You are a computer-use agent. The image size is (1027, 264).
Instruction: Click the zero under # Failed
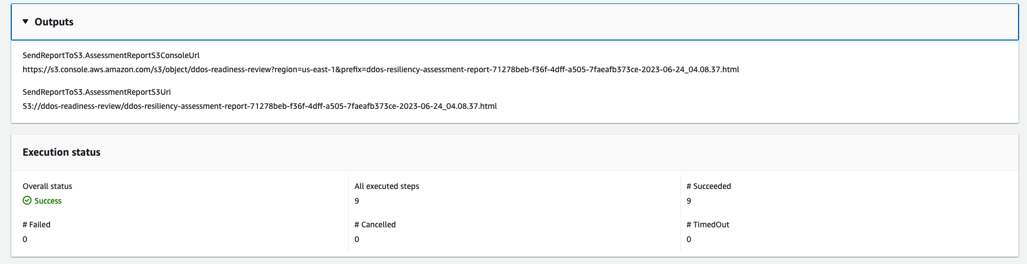[x=25, y=239]
